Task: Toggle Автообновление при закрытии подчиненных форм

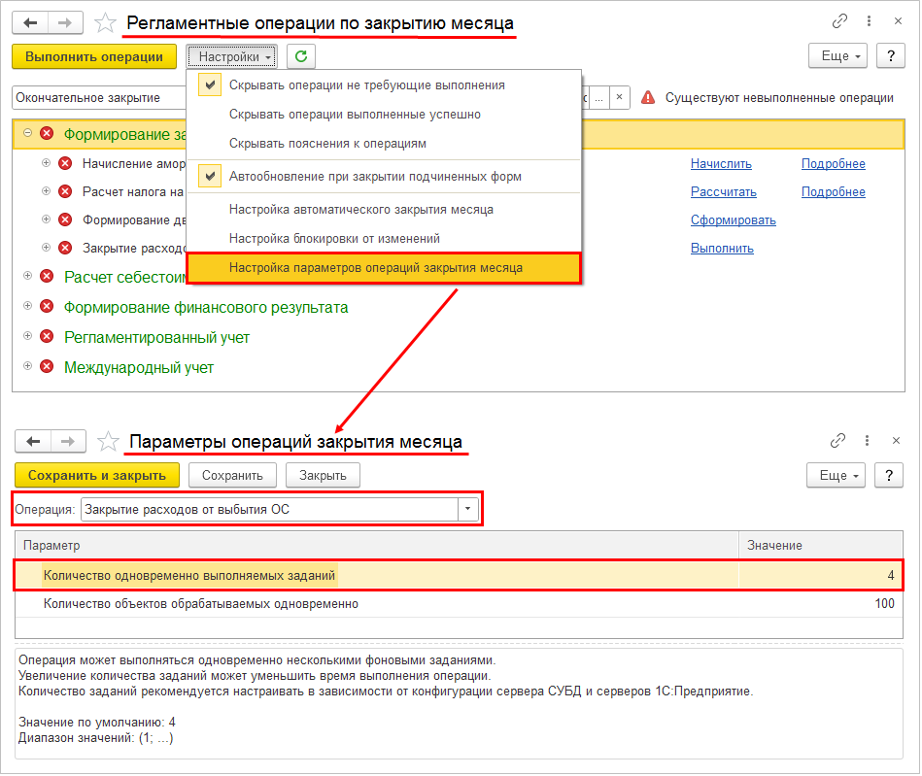Action: tap(384, 177)
